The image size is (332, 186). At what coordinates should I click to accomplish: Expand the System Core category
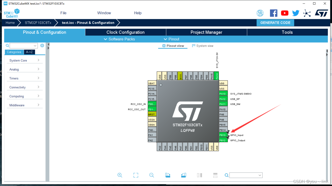[25, 60]
